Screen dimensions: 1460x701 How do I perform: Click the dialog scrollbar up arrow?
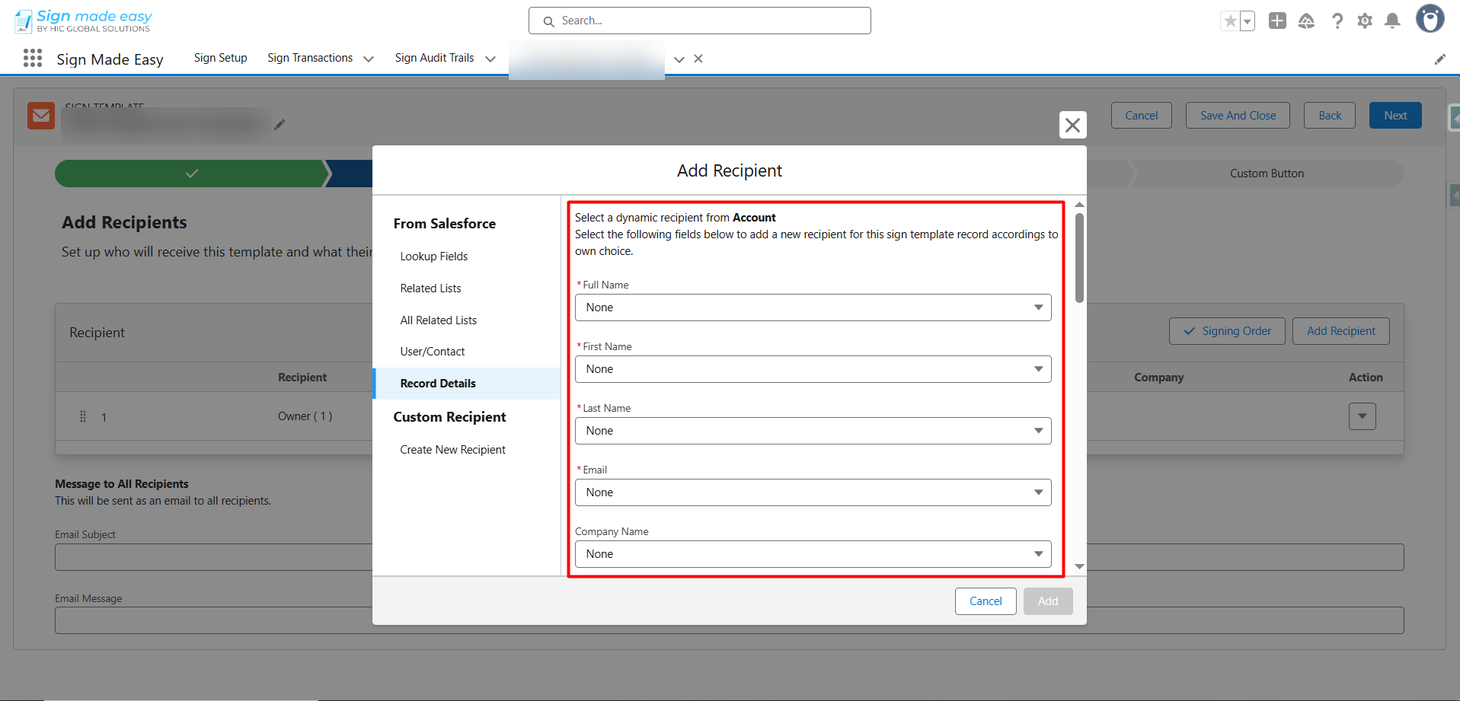[x=1079, y=205]
